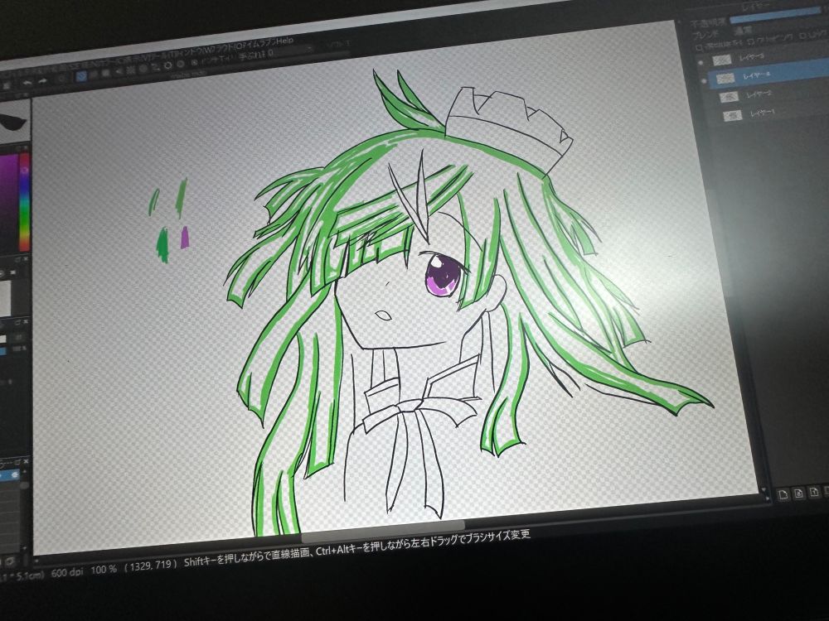829x621 pixels.
Task: Click the third layer button icon at panel bottom
Action: point(814,492)
